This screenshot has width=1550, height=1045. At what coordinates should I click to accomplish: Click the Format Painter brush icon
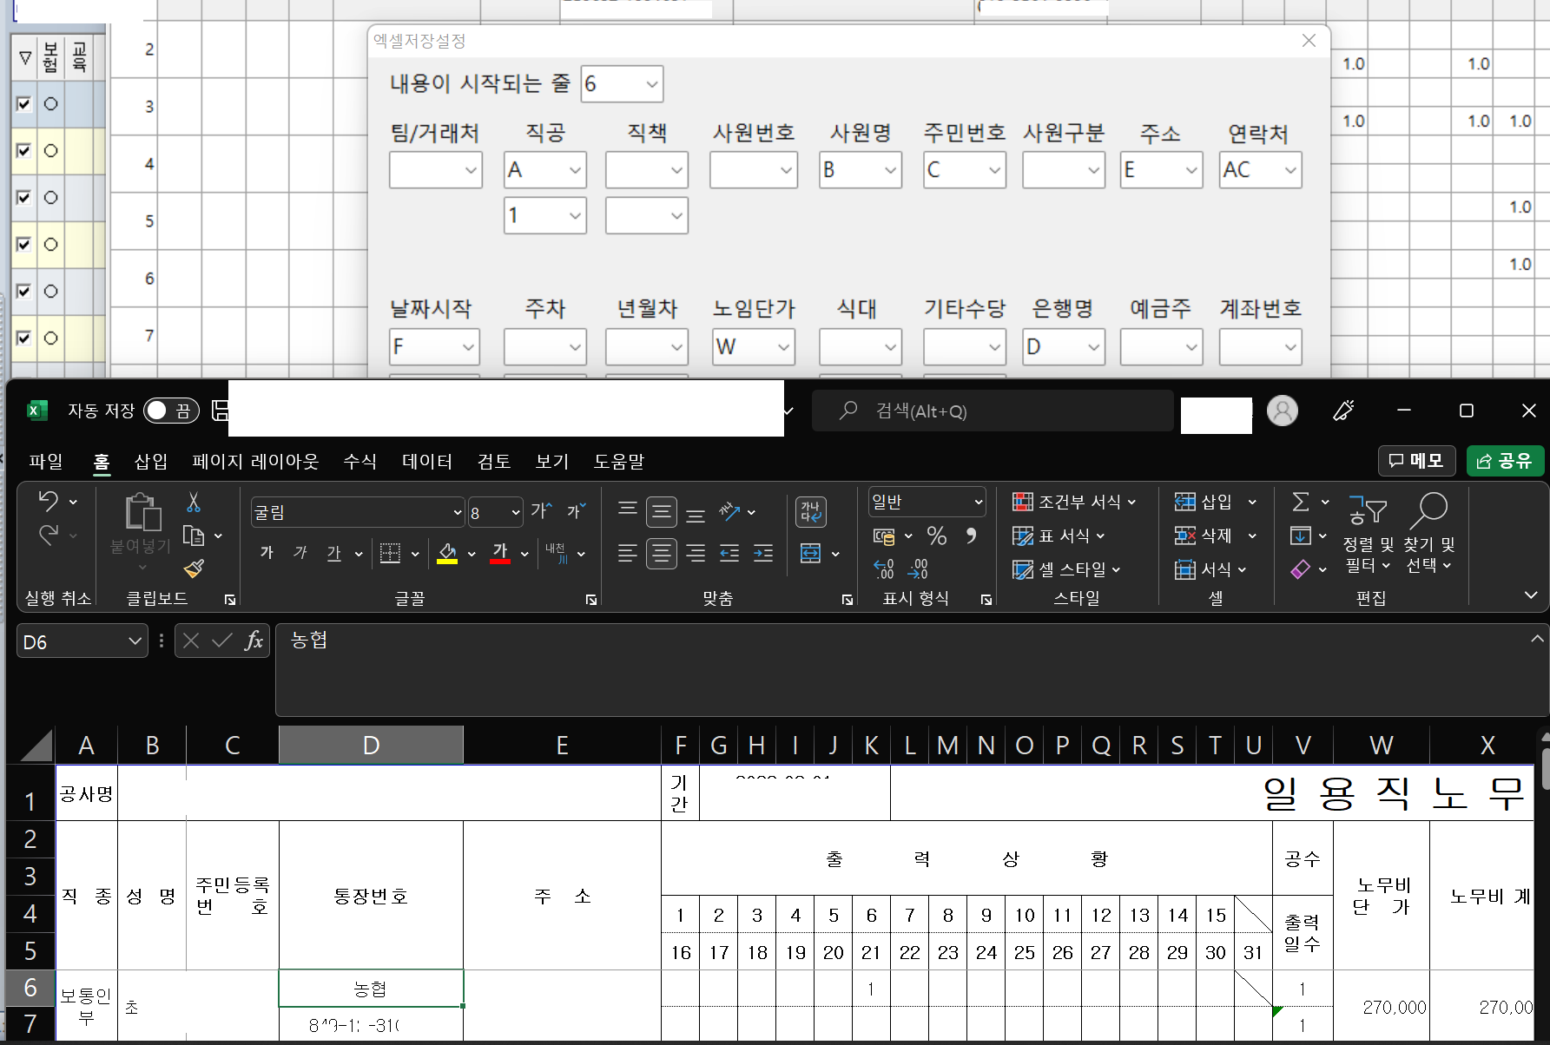pos(194,569)
